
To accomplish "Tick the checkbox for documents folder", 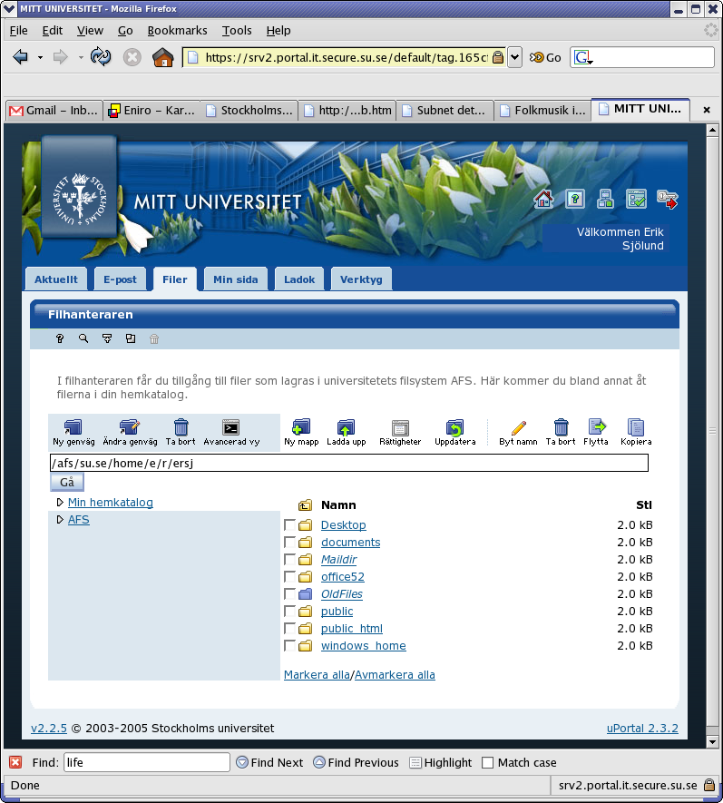I will (289, 542).
